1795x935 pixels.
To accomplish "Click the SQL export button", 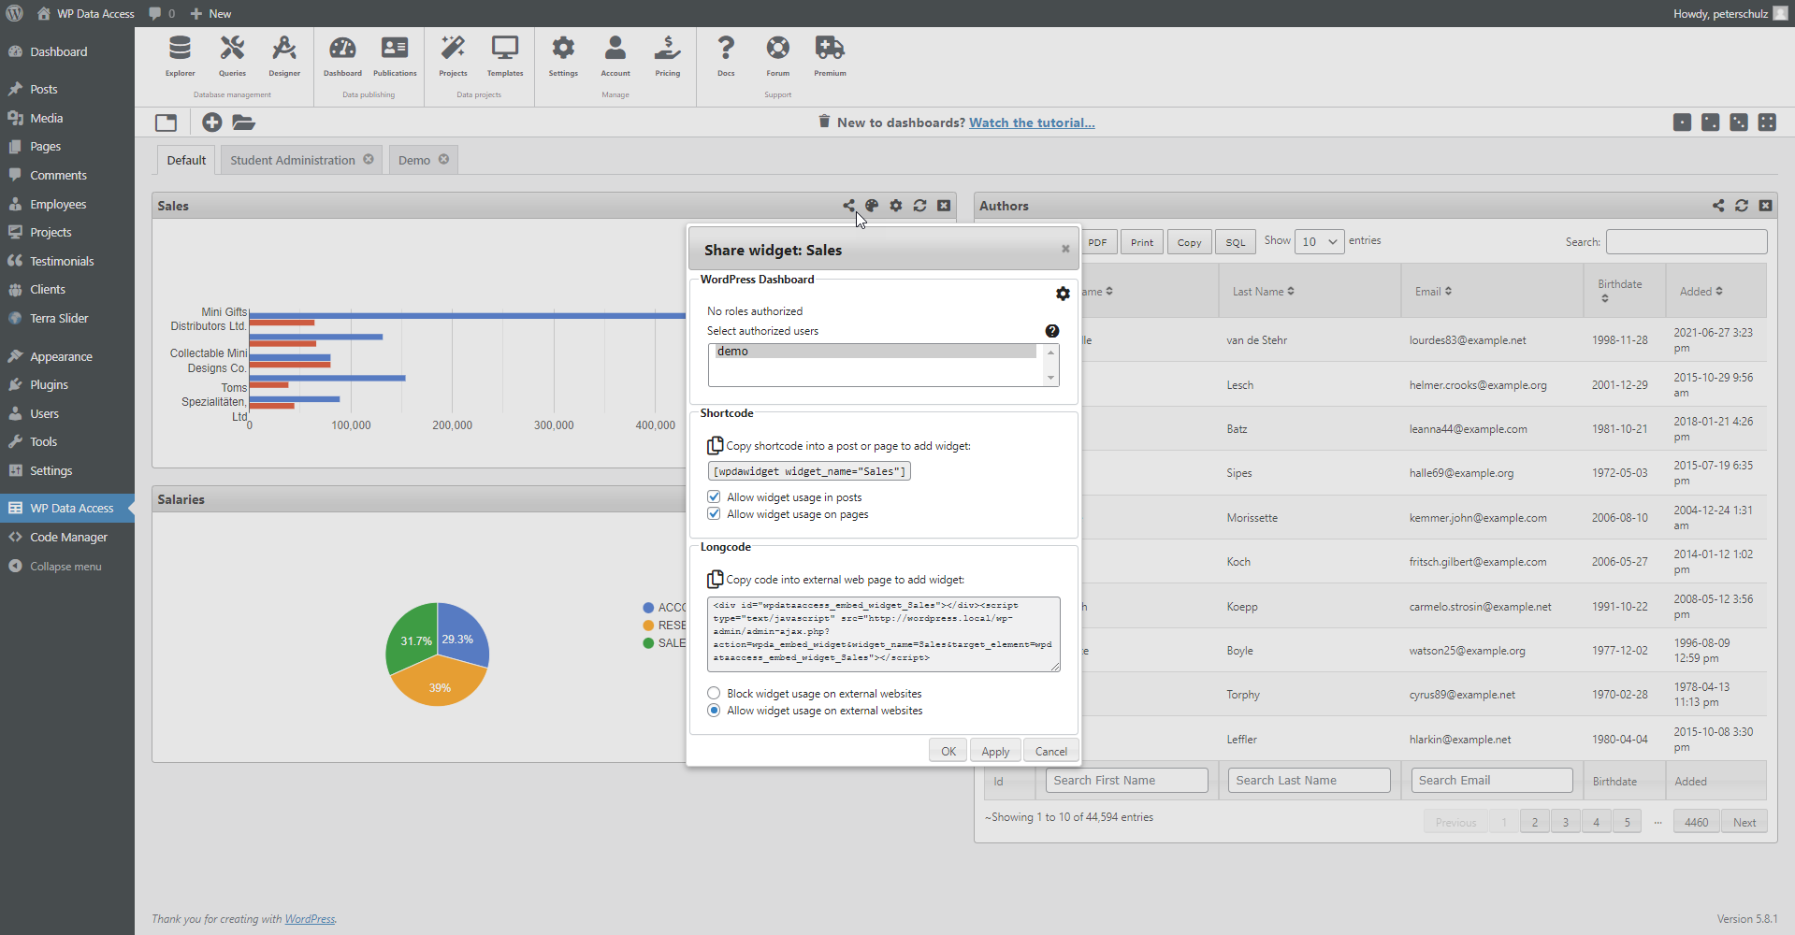I will 1236,242.
